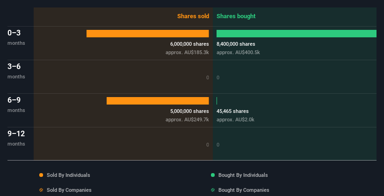
Task: Click the Shares bought column header
Action: click(x=236, y=16)
